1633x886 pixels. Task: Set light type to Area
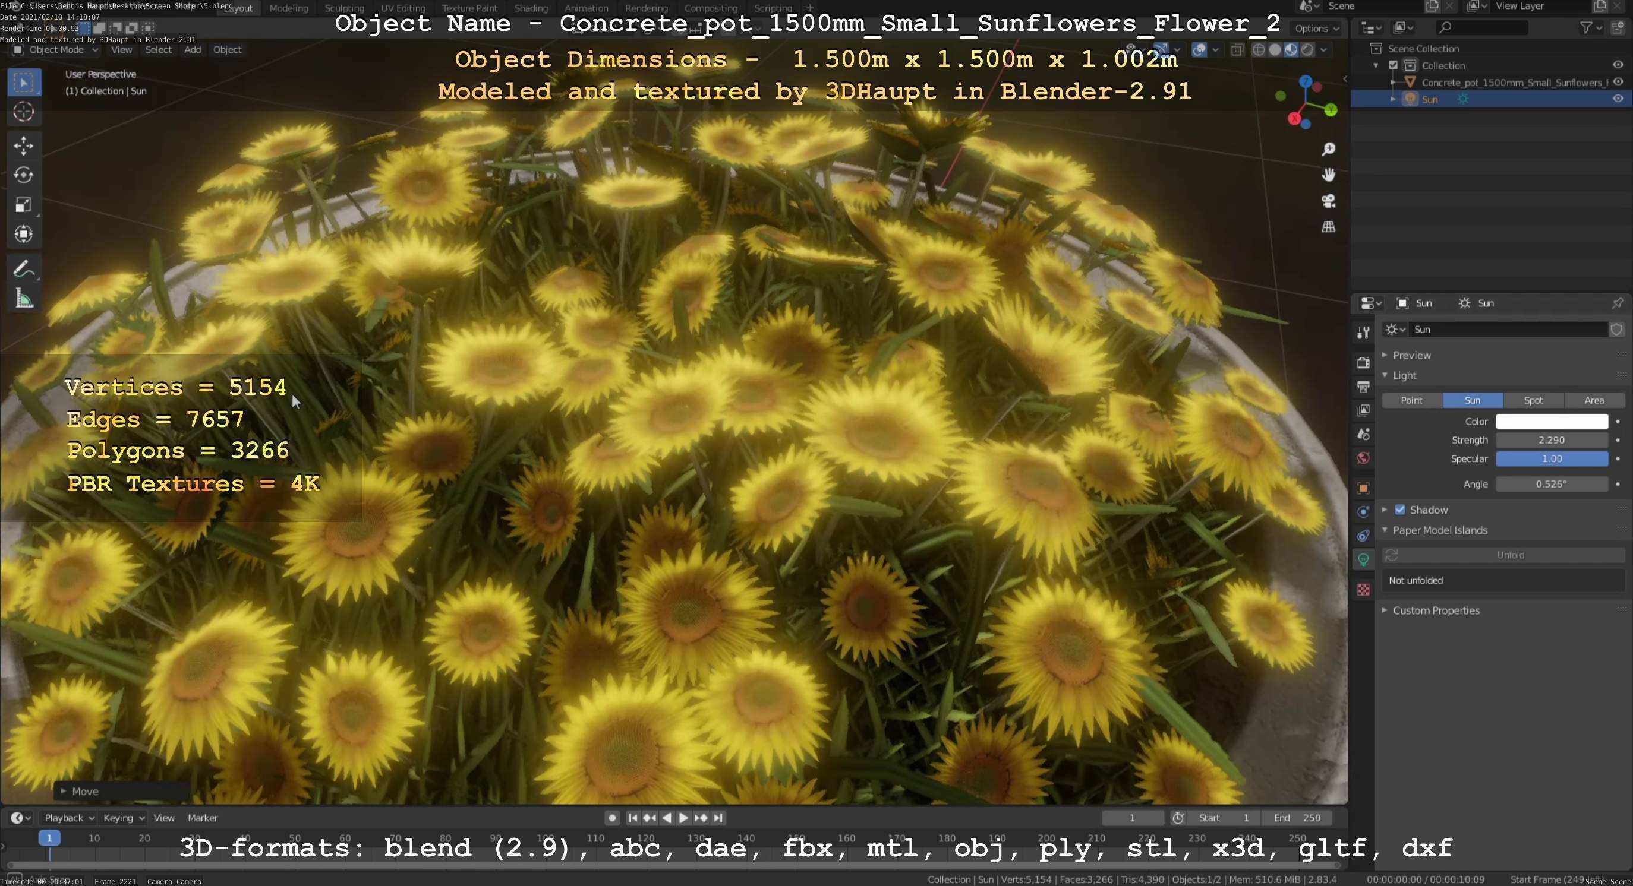click(1594, 400)
